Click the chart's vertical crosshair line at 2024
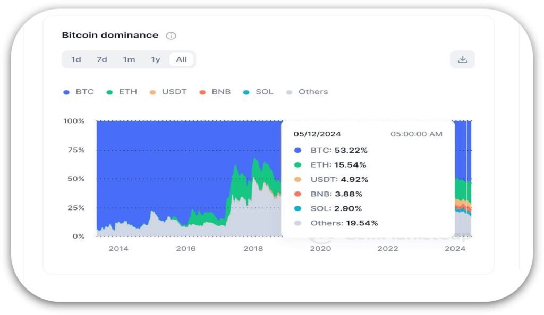This screenshot has height=315, width=544. pyautogui.click(x=467, y=178)
